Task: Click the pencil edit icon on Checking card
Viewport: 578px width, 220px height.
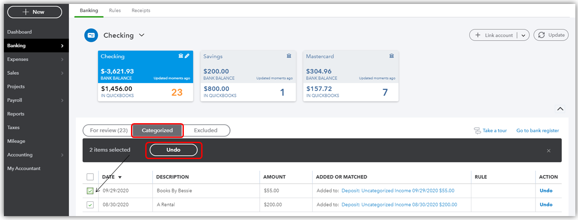Action: pos(187,56)
